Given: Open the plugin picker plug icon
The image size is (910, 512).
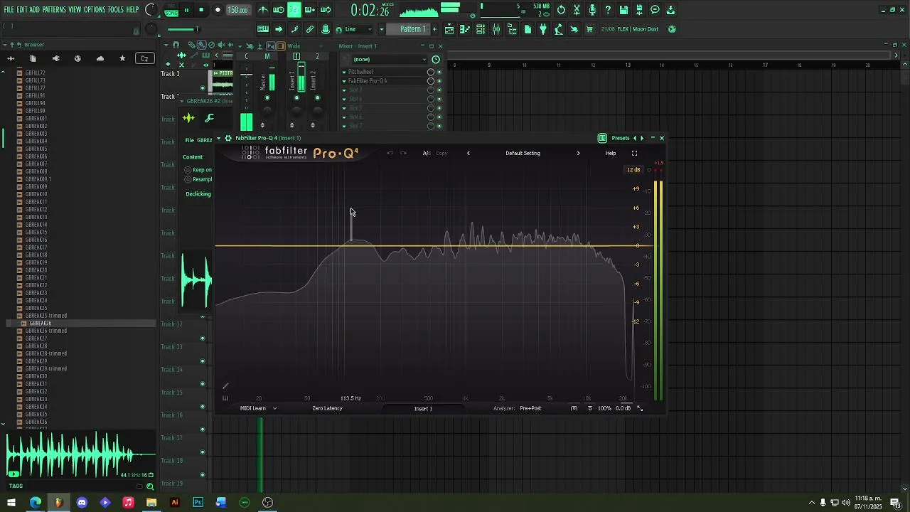Looking at the screenshot, I should click(543, 29).
